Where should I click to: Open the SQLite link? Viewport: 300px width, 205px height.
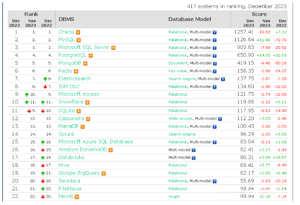(x=66, y=111)
